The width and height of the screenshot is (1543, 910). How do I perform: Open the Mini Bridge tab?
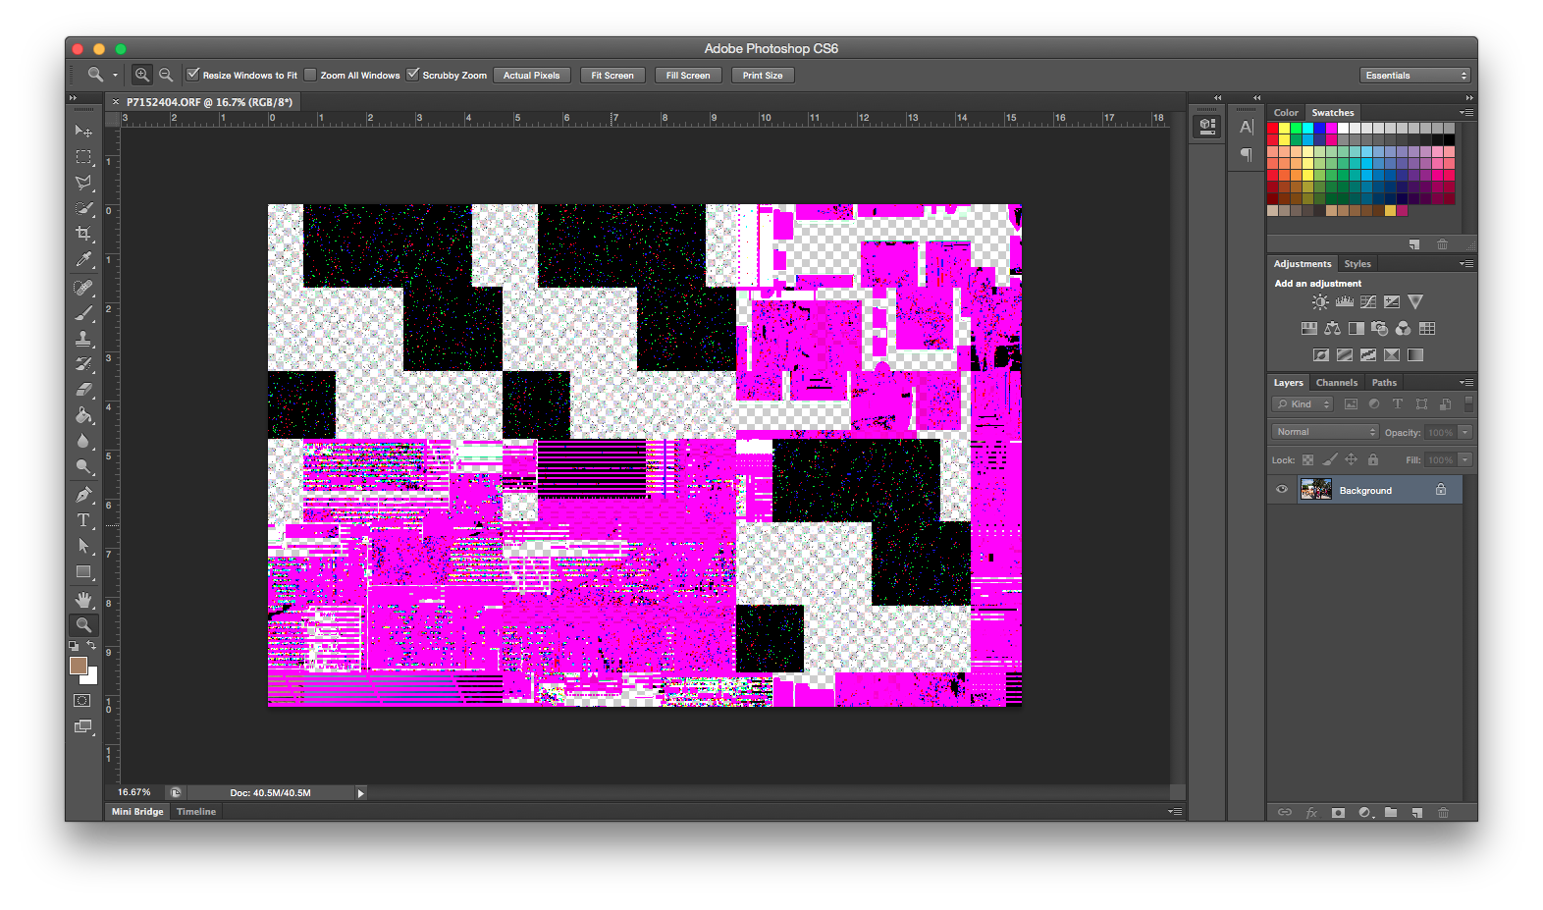click(x=137, y=812)
